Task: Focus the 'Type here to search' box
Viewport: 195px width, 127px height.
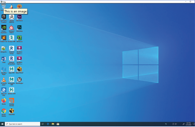Action: click(23, 124)
